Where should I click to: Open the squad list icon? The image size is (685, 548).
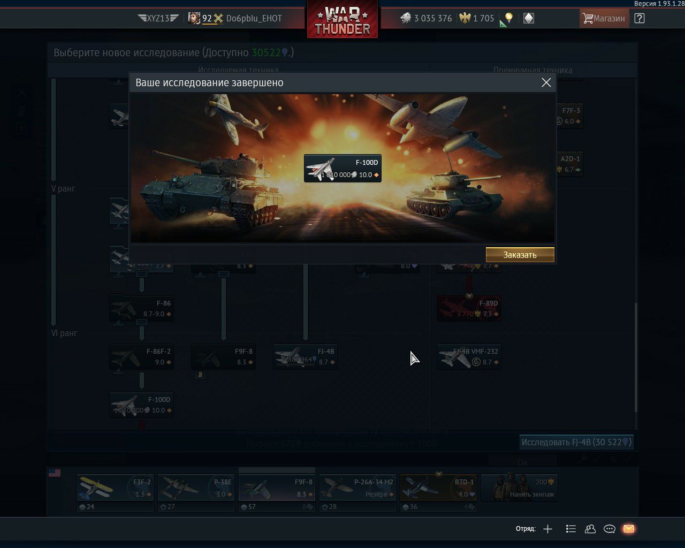click(570, 529)
